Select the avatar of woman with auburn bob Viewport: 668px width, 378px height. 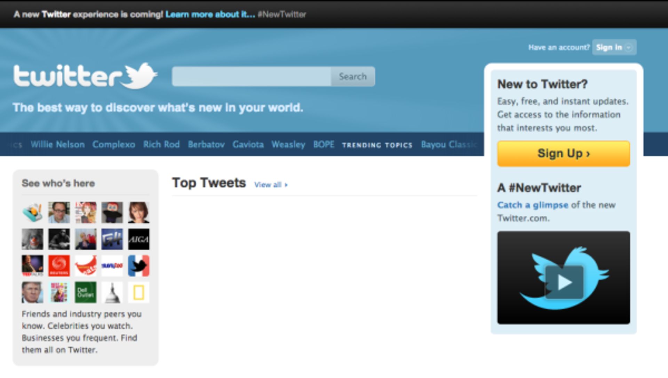click(138, 212)
